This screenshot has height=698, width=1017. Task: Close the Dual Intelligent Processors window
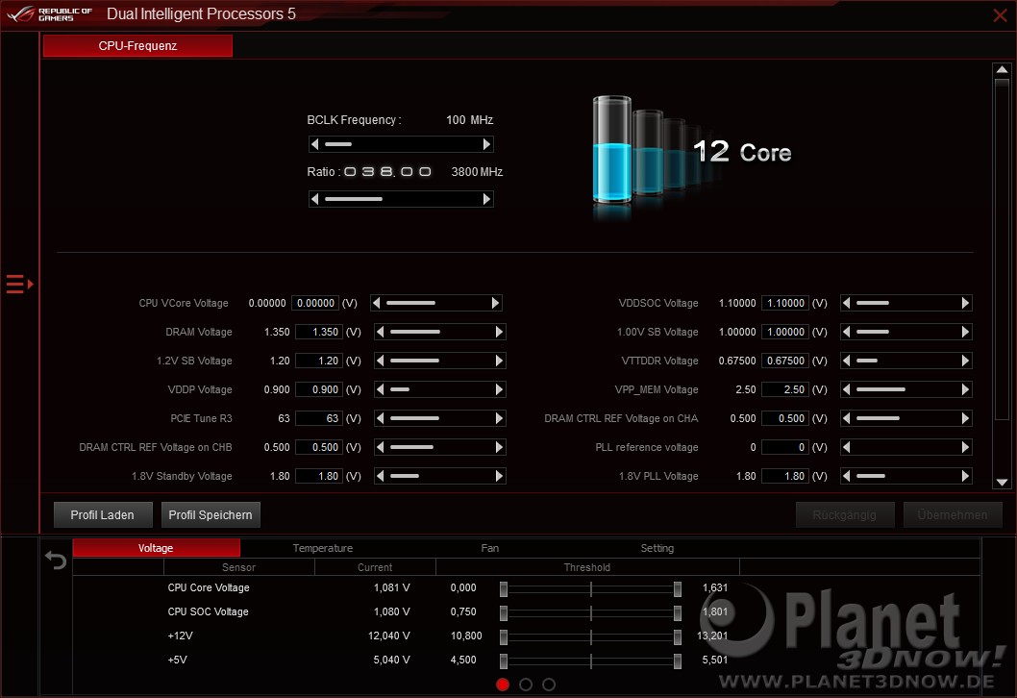coord(1000,15)
